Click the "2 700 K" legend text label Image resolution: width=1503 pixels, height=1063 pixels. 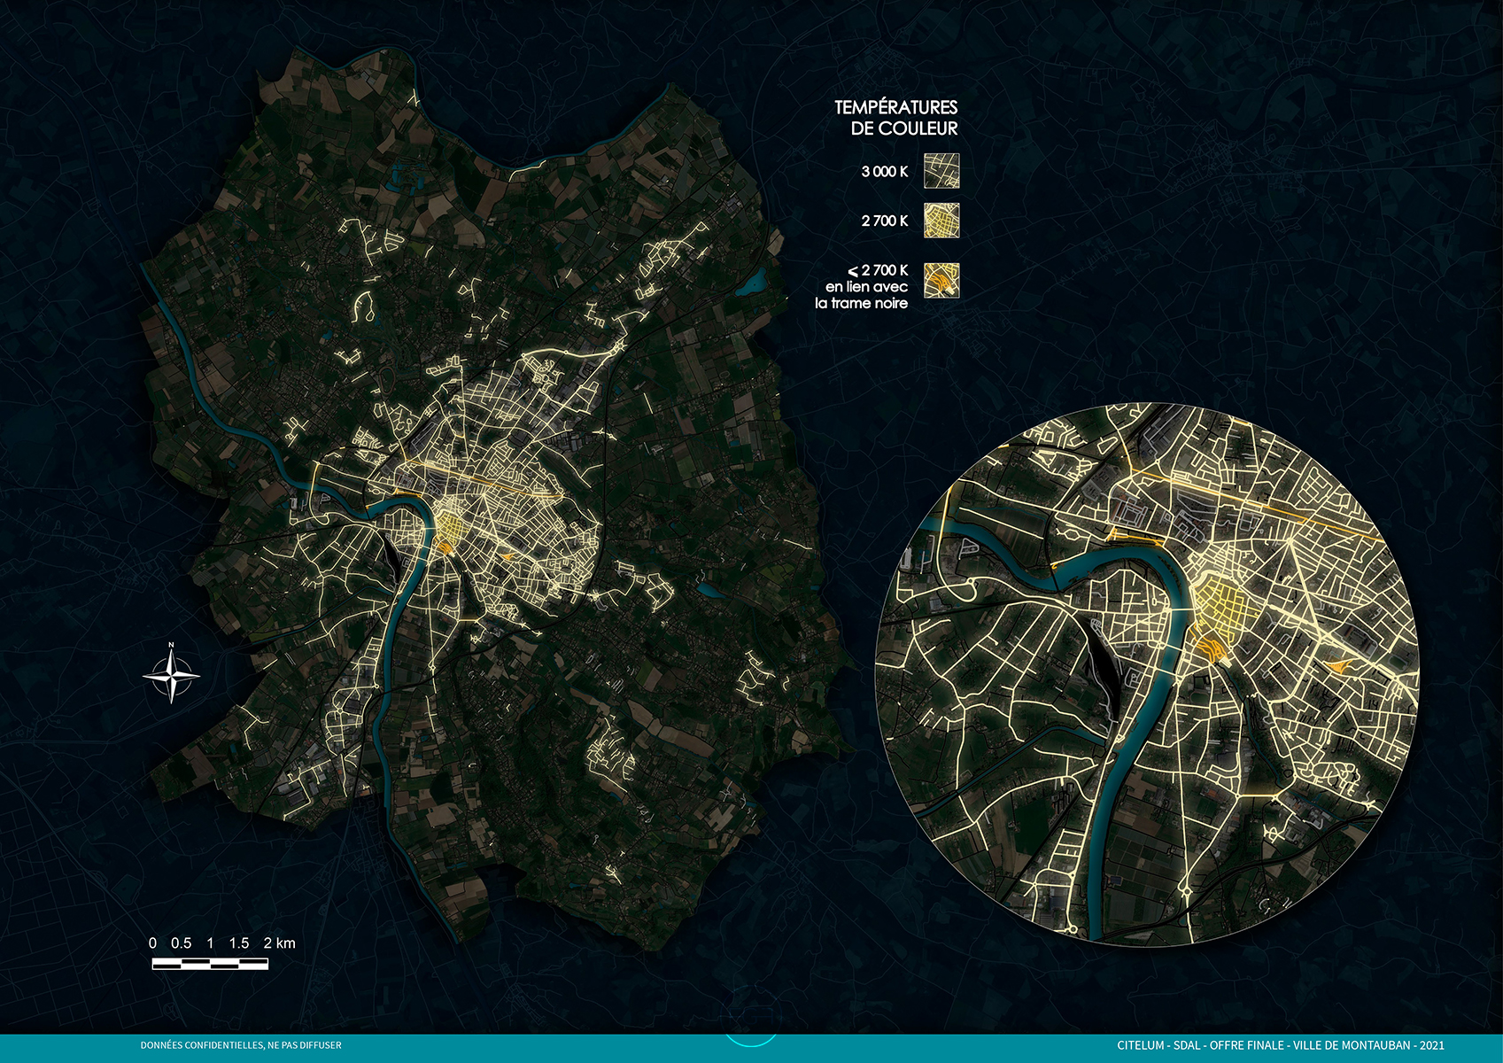click(x=884, y=221)
